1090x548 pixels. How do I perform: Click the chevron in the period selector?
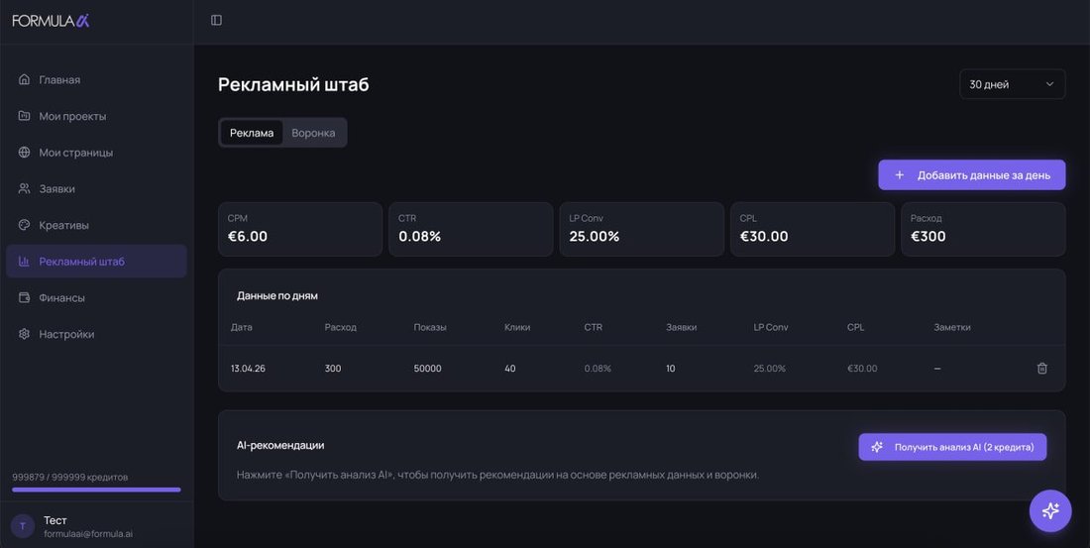(x=1049, y=84)
